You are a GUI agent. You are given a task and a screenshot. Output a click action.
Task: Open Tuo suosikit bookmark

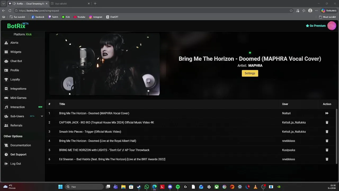coord(17,17)
